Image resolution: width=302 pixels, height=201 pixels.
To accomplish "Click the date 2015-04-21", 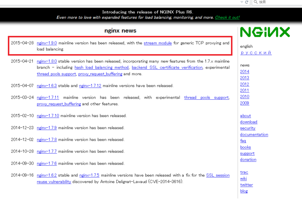I will click(x=22, y=61).
